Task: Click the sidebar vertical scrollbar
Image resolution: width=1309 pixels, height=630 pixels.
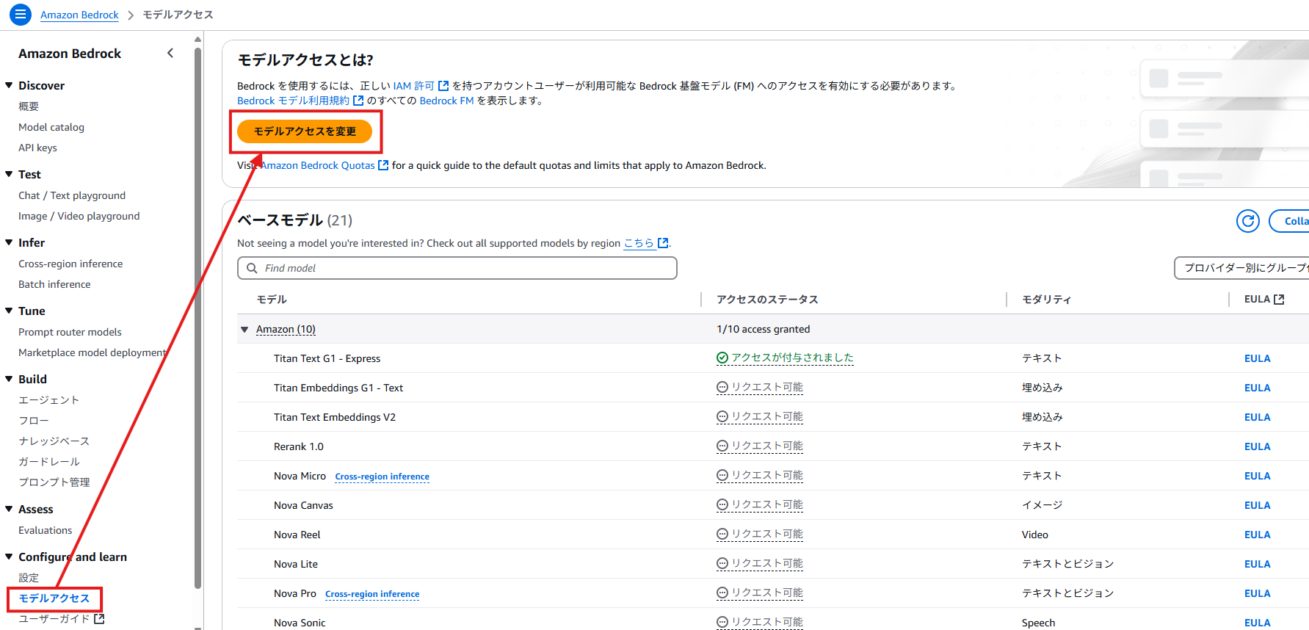Action: click(x=197, y=317)
